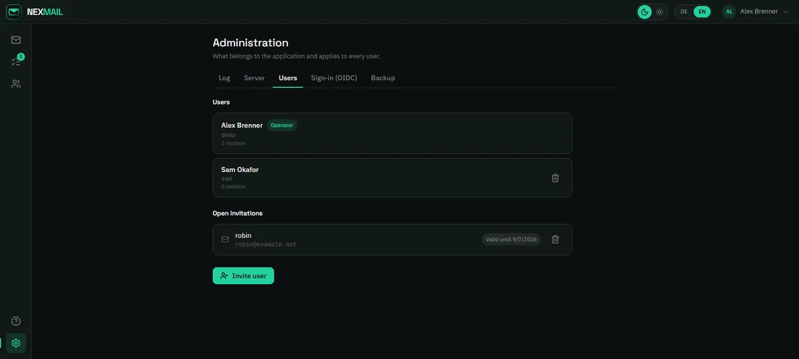The width and height of the screenshot is (799, 359).
Task: Click the tasks badge showing 3
Action: coord(21,57)
